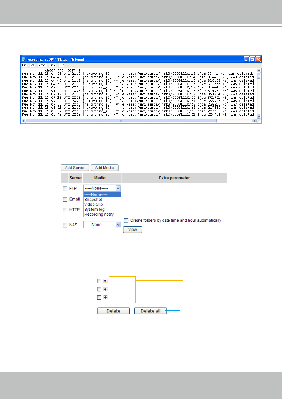282x399 pixels.
Task: Click the Add Server button
Action: [75, 168]
